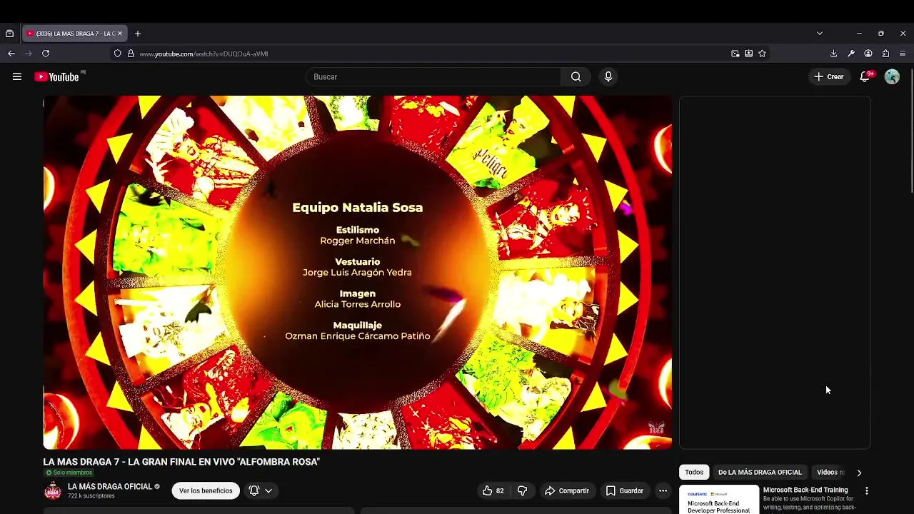Reload the page
Image resolution: width=914 pixels, height=514 pixels.
pos(46,54)
